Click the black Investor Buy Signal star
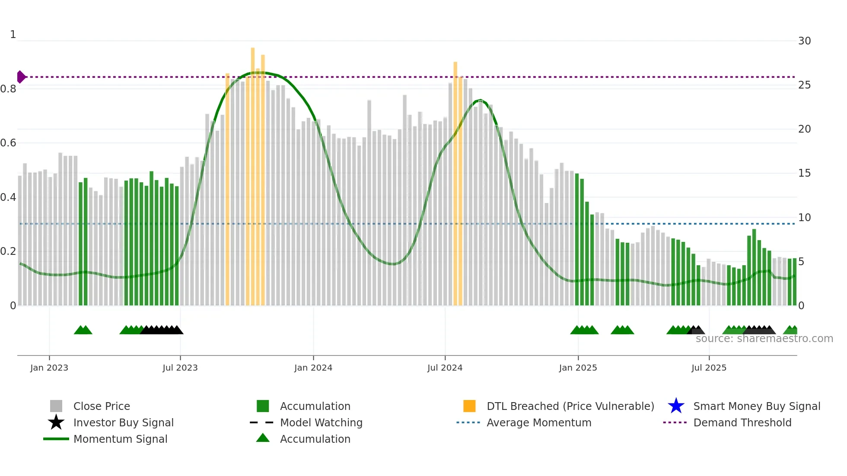Screen dimensions: 847x476 56,422
